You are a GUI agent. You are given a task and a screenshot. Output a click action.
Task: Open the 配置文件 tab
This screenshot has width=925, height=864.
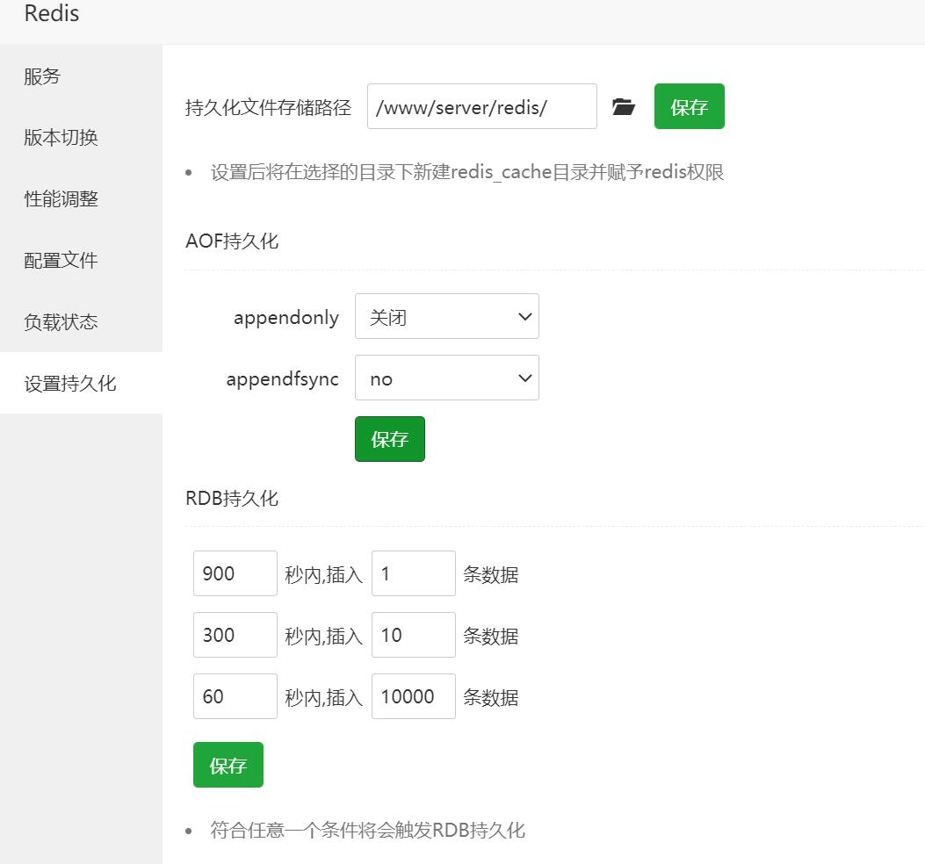[61, 261]
